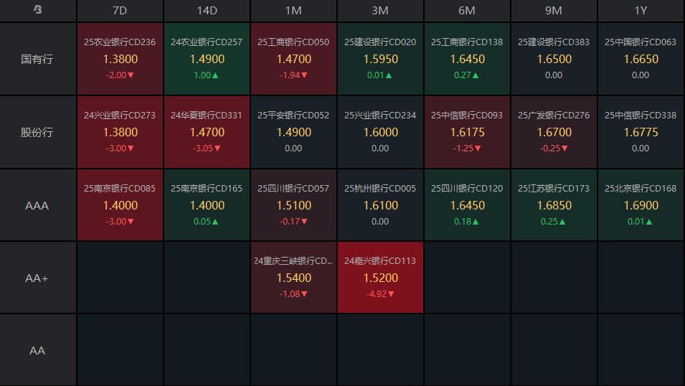This screenshot has width=685, height=386.
Task: Select the 1Y column header
Action: (x=641, y=11)
